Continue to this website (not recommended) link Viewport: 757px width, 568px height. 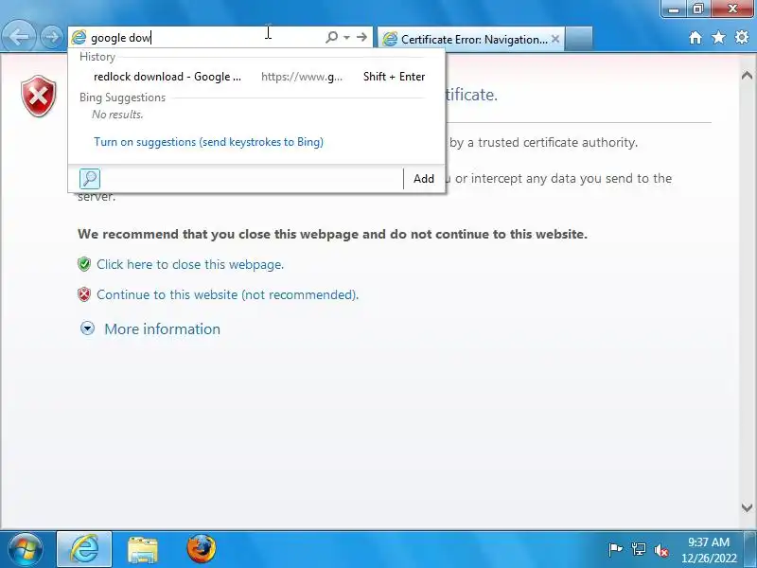227,294
